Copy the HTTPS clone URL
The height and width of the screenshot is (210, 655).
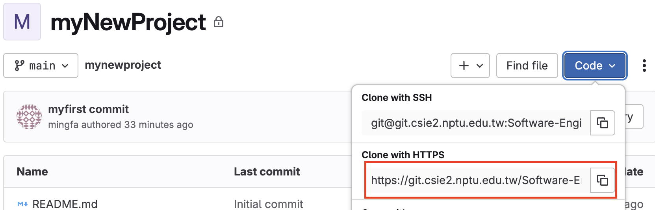click(x=602, y=180)
